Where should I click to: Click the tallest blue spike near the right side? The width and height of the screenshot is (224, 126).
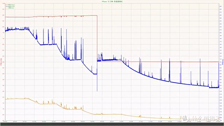(x=200, y=72)
